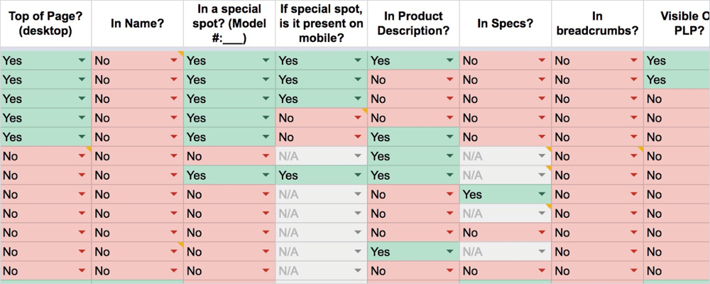The height and width of the screenshot is (284, 710).
Task: Click bottom-most Yes in In Product Description column
Action: click(405, 251)
